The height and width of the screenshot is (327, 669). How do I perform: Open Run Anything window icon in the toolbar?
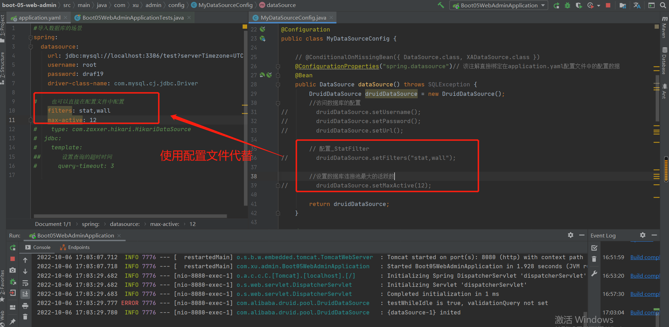click(651, 5)
